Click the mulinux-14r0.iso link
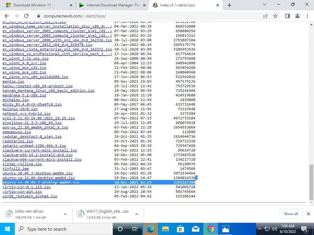Screen dimensions: 314x235 tap(20, 109)
